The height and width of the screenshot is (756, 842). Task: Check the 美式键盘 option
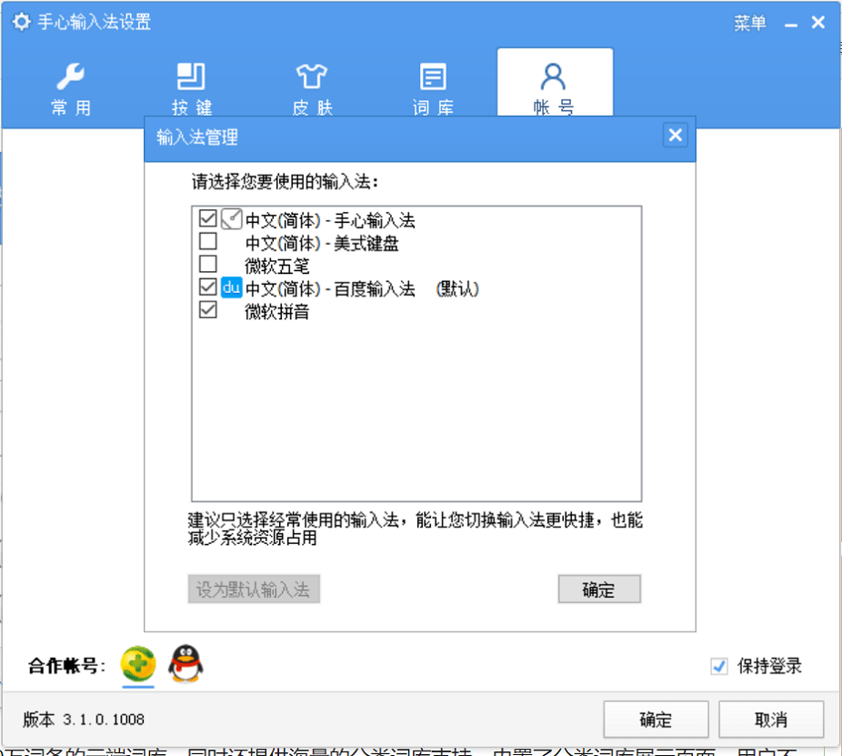click(206, 242)
